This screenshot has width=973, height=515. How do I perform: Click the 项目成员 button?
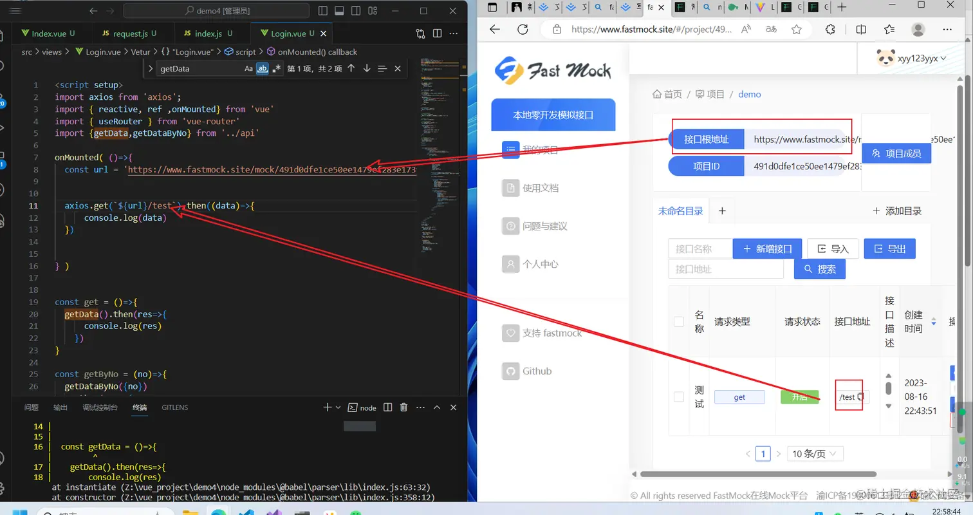tap(896, 153)
